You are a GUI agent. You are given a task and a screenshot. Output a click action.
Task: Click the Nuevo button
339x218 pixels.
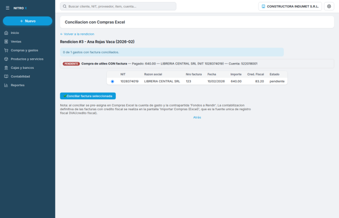[x=27, y=21]
